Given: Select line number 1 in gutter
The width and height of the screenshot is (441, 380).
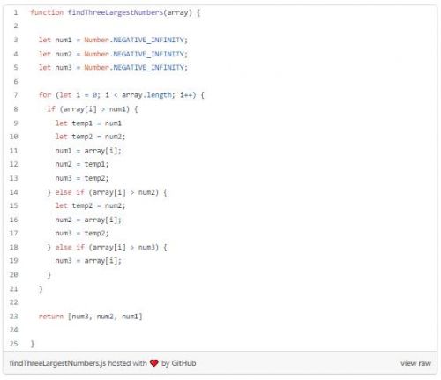Looking at the screenshot, I should 16,12.
